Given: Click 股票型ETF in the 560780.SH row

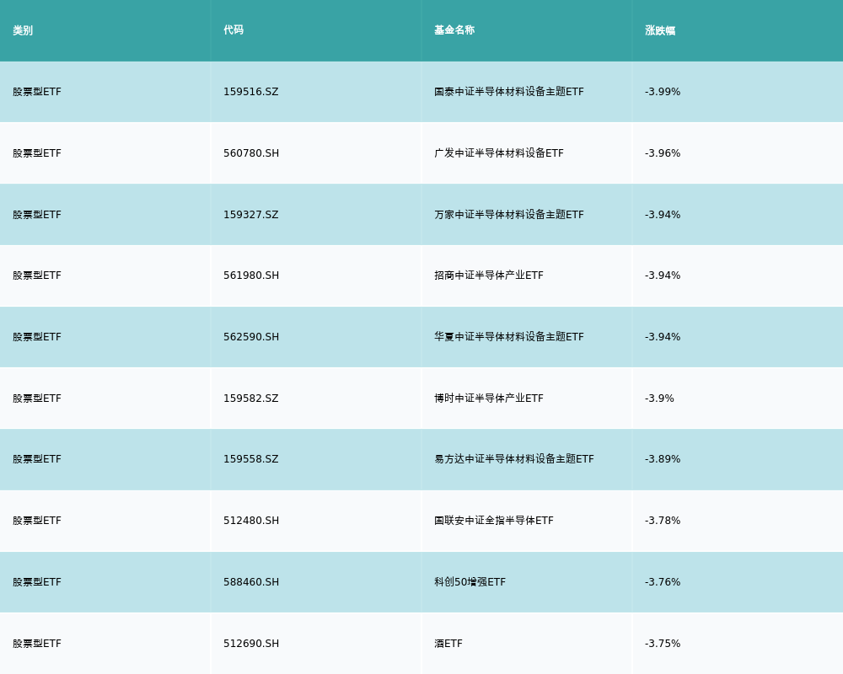Looking at the screenshot, I should [37, 153].
